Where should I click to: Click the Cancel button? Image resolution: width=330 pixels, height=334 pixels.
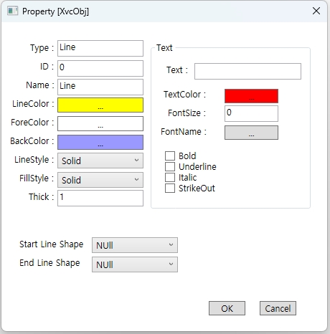278,308
